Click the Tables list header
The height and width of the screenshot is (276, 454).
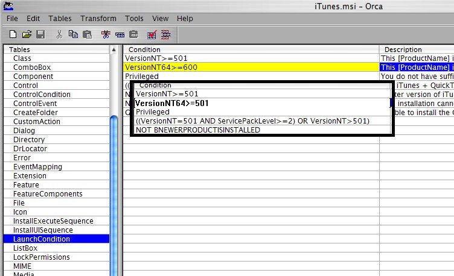(57, 49)
